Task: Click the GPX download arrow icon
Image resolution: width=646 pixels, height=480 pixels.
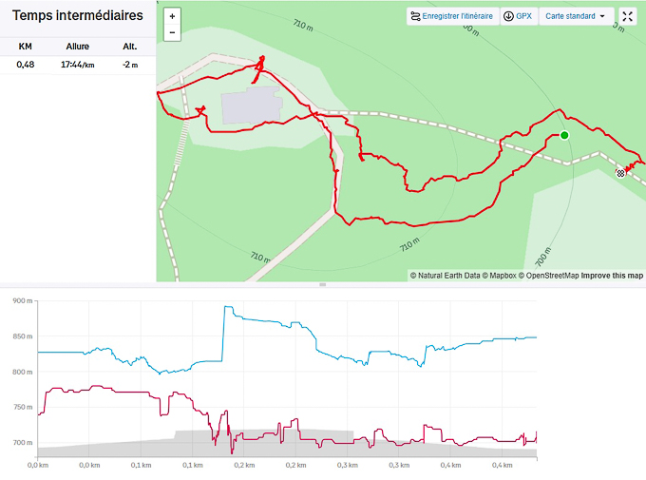Action: (508, 16)
